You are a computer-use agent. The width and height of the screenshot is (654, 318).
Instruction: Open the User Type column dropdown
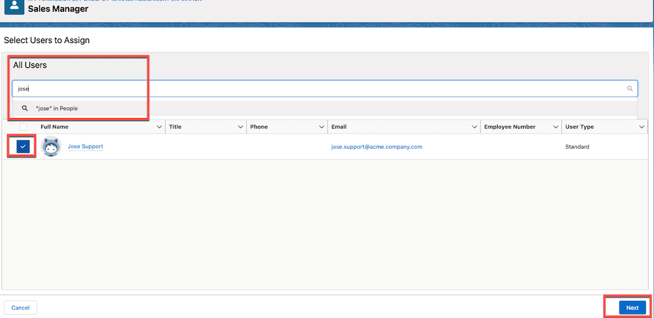click(x=641, y=127)
